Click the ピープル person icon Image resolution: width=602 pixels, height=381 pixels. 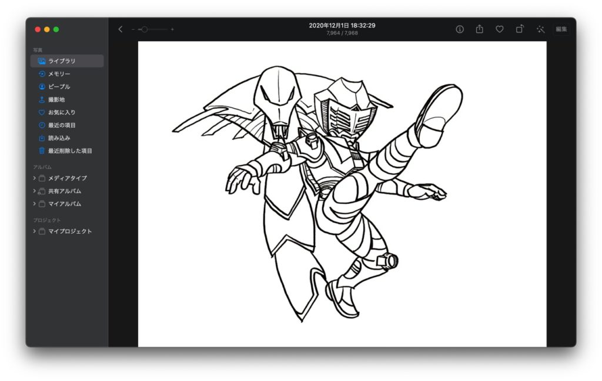point(42,87)
